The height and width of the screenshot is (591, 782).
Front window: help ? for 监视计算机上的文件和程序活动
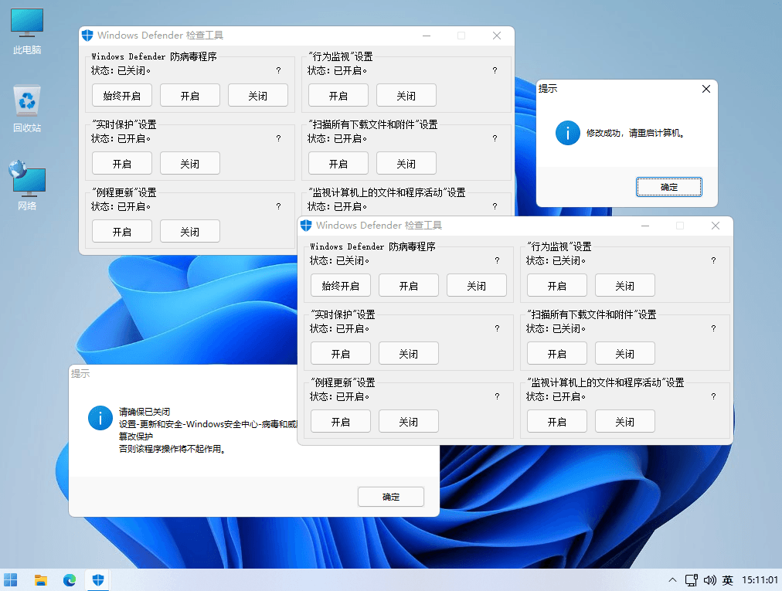click(x=714, y=396)
